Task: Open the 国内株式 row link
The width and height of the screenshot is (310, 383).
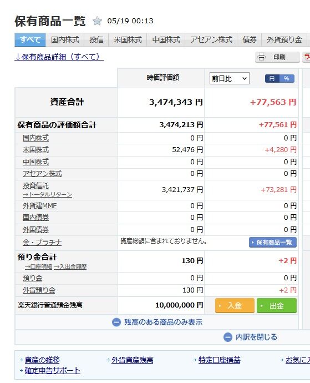Action: click(35, 138)
